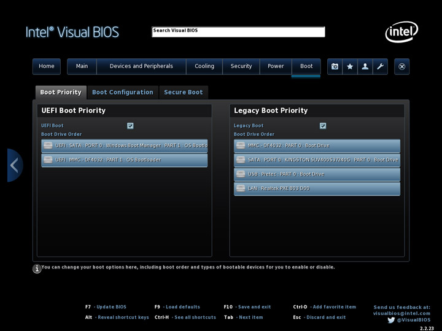Click Discard and exit shortcut

tap(319, 317)
